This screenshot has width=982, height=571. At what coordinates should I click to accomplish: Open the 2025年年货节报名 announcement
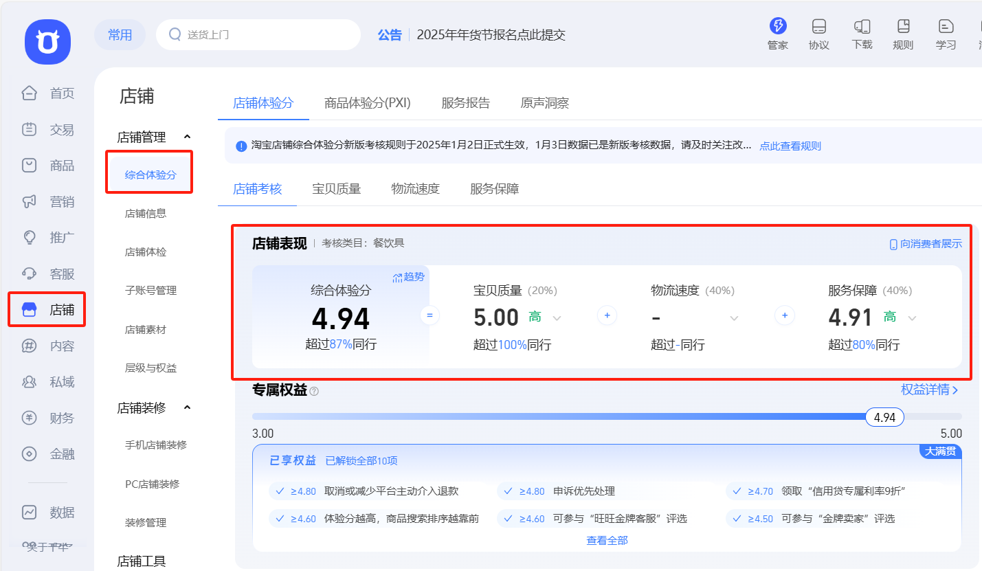491,34
